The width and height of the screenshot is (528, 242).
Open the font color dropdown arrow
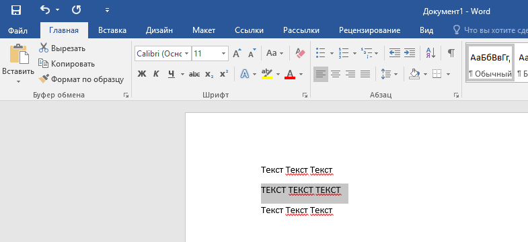(301, 74)
